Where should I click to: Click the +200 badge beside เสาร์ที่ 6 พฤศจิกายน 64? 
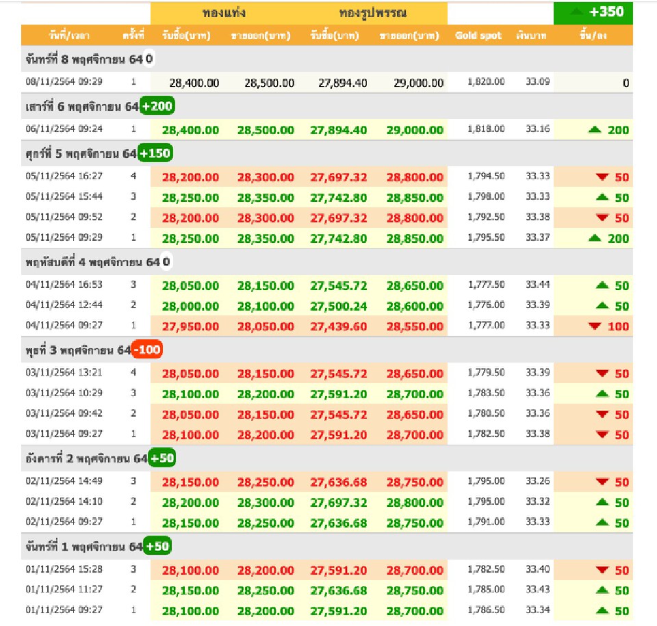pyautogui.click(x=157, y=106)
